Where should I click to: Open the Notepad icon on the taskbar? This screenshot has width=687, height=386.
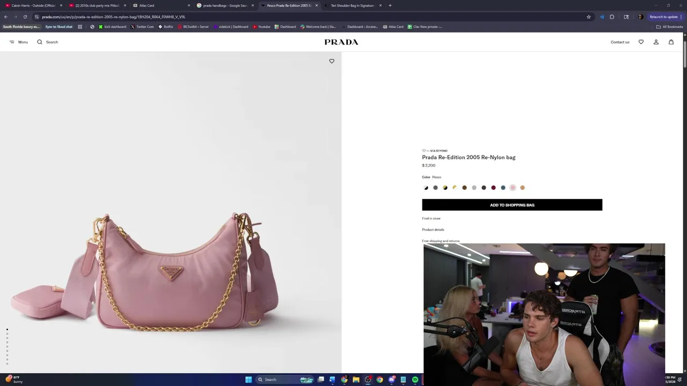tap(403, 380)
